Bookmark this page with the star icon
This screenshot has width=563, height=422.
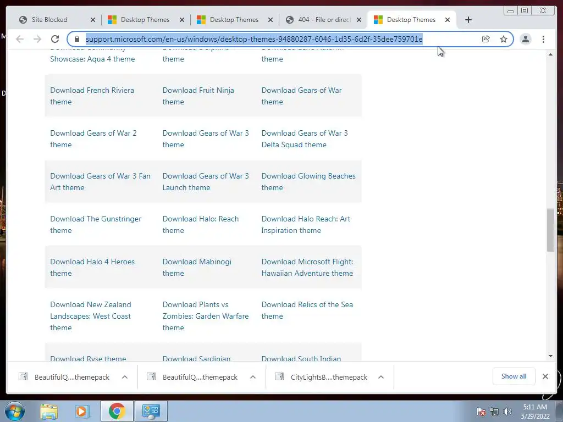point(504,39)
